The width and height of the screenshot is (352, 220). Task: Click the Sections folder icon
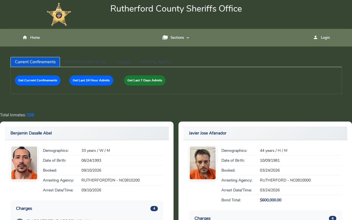coord(165,37)
